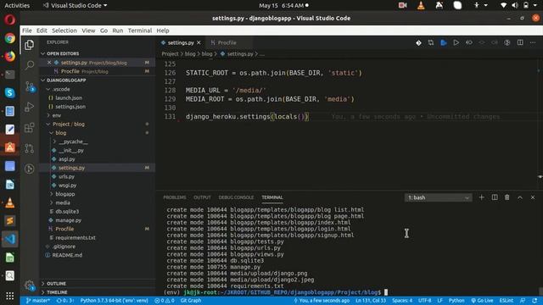Click the split editor icon
Image resolution: width=543 pixels, height=305 pixels.
(x=520, y=42)
